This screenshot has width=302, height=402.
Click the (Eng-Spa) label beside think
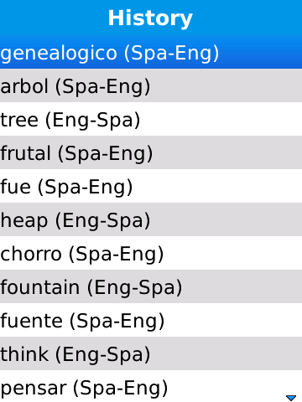102,355
